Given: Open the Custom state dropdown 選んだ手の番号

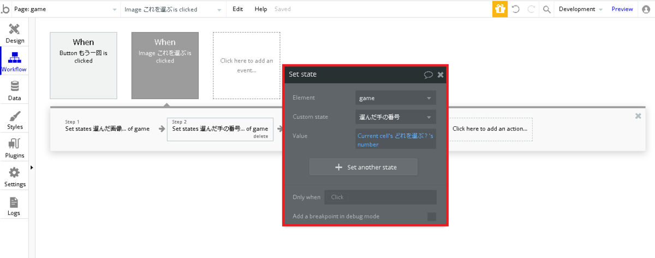Looking at the screenshot, I should pyautogui.click(x=396, y=117).
